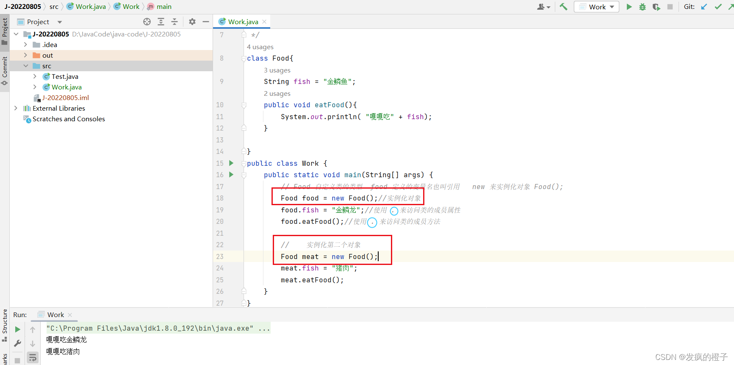Select J-20220805.iml file in the tree

click(65, 98)
